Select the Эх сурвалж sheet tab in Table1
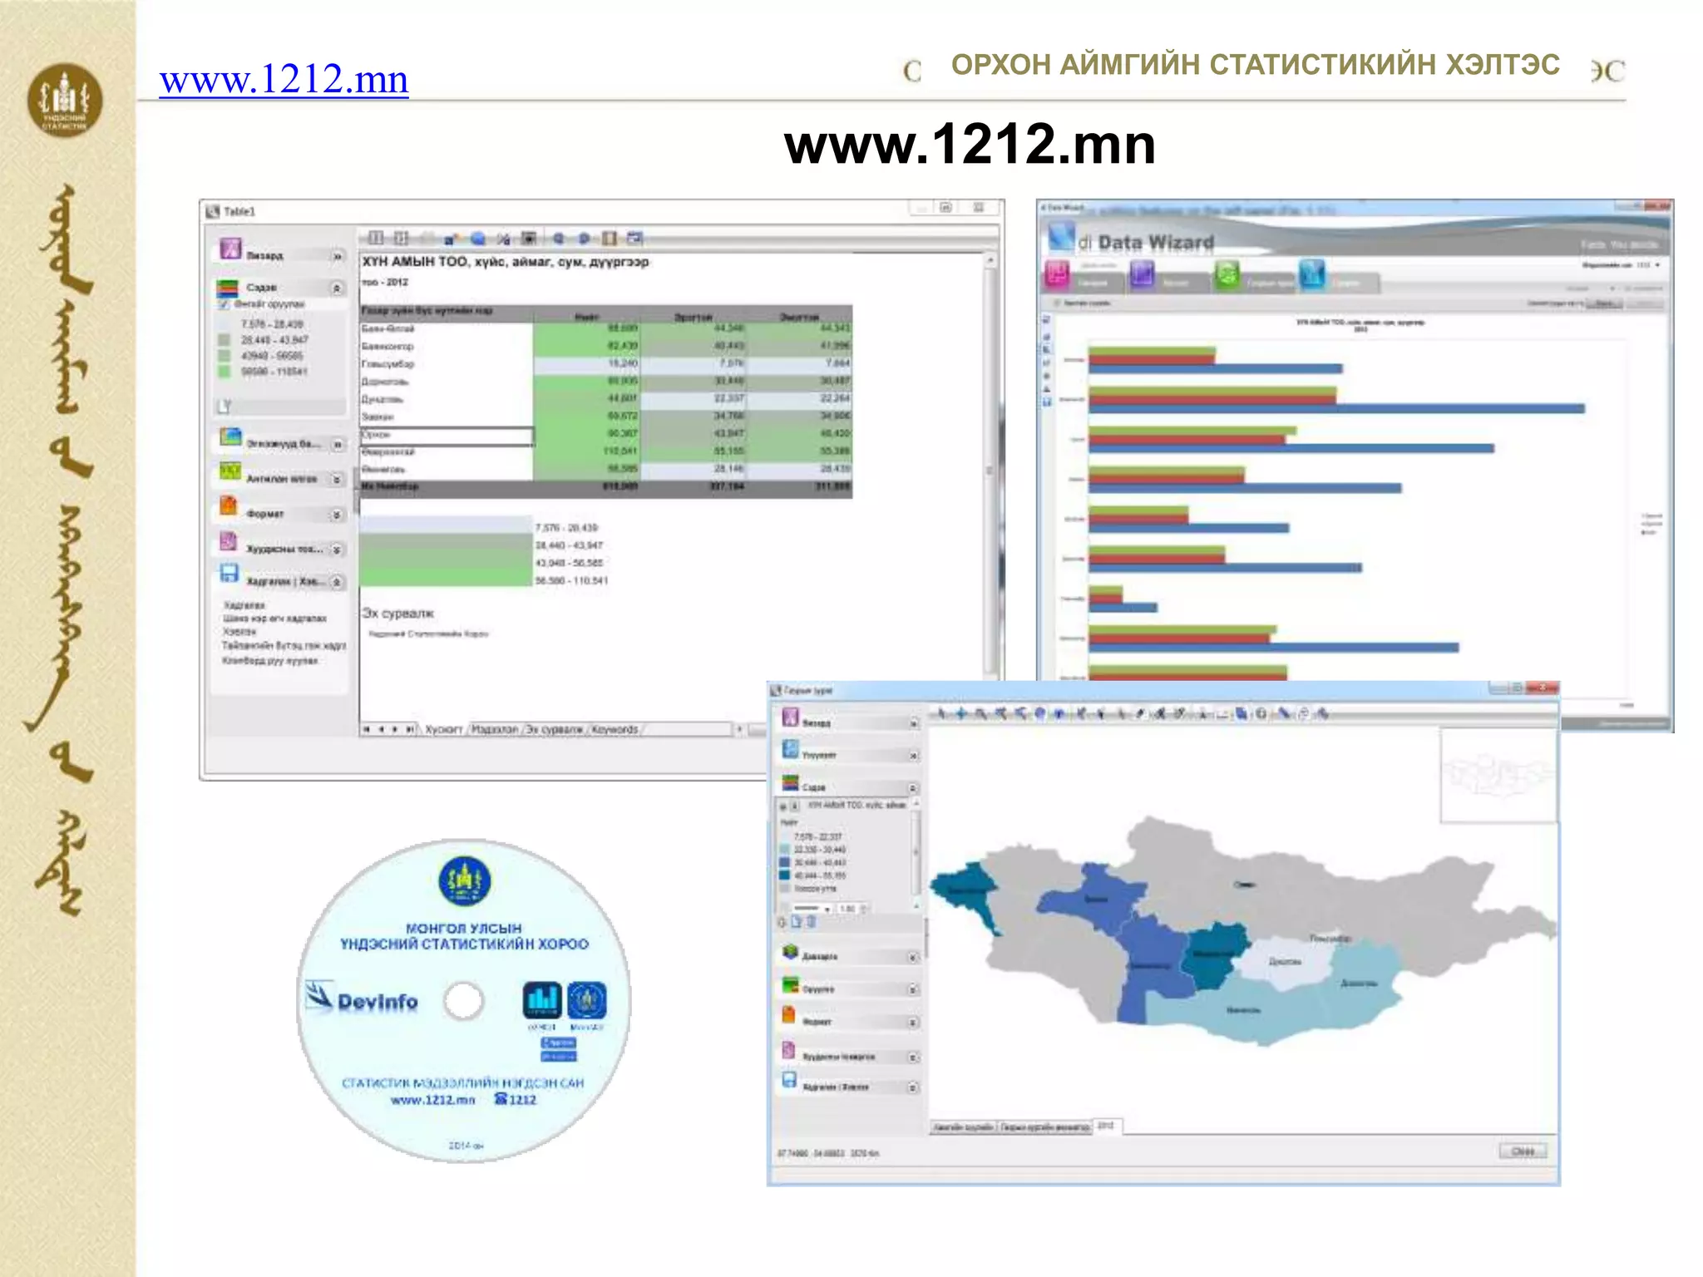The image size is (1703, 1277). (555, 730)
